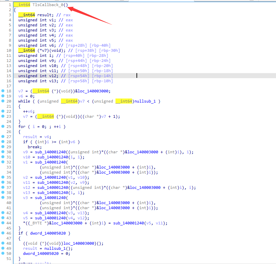Viewport: 276px width, 264px height.
Task: Click nullsub_1 call on line 49
Action: point(55,248)
